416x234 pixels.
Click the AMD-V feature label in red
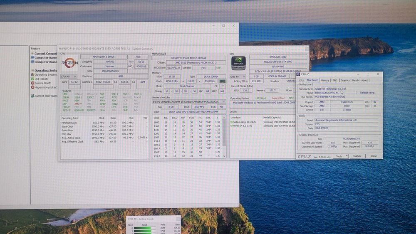click(x=78, y=104)
